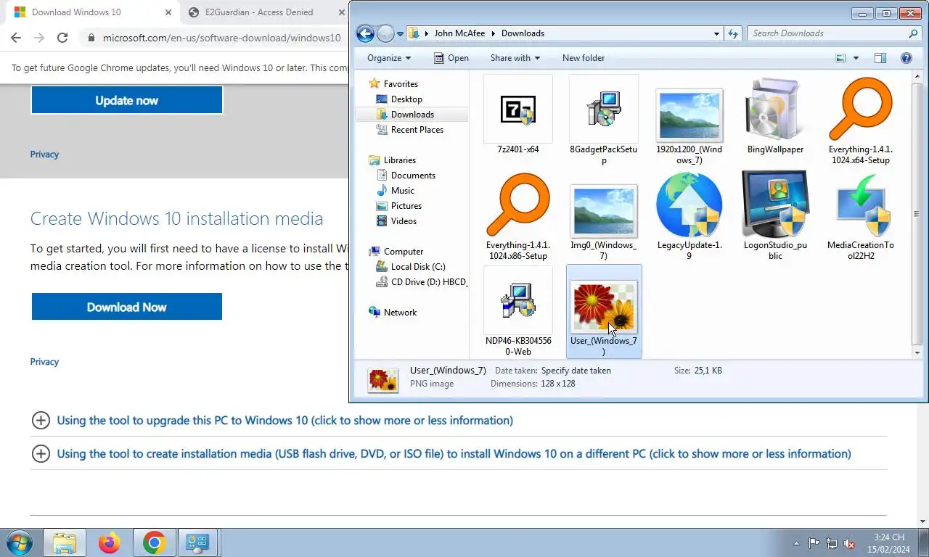Switch to E2Guardian - Access Denied tab
Screen dimensions: 929x557
pos(260,12)
